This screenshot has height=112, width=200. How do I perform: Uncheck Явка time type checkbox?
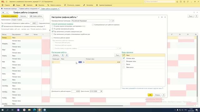124,55
